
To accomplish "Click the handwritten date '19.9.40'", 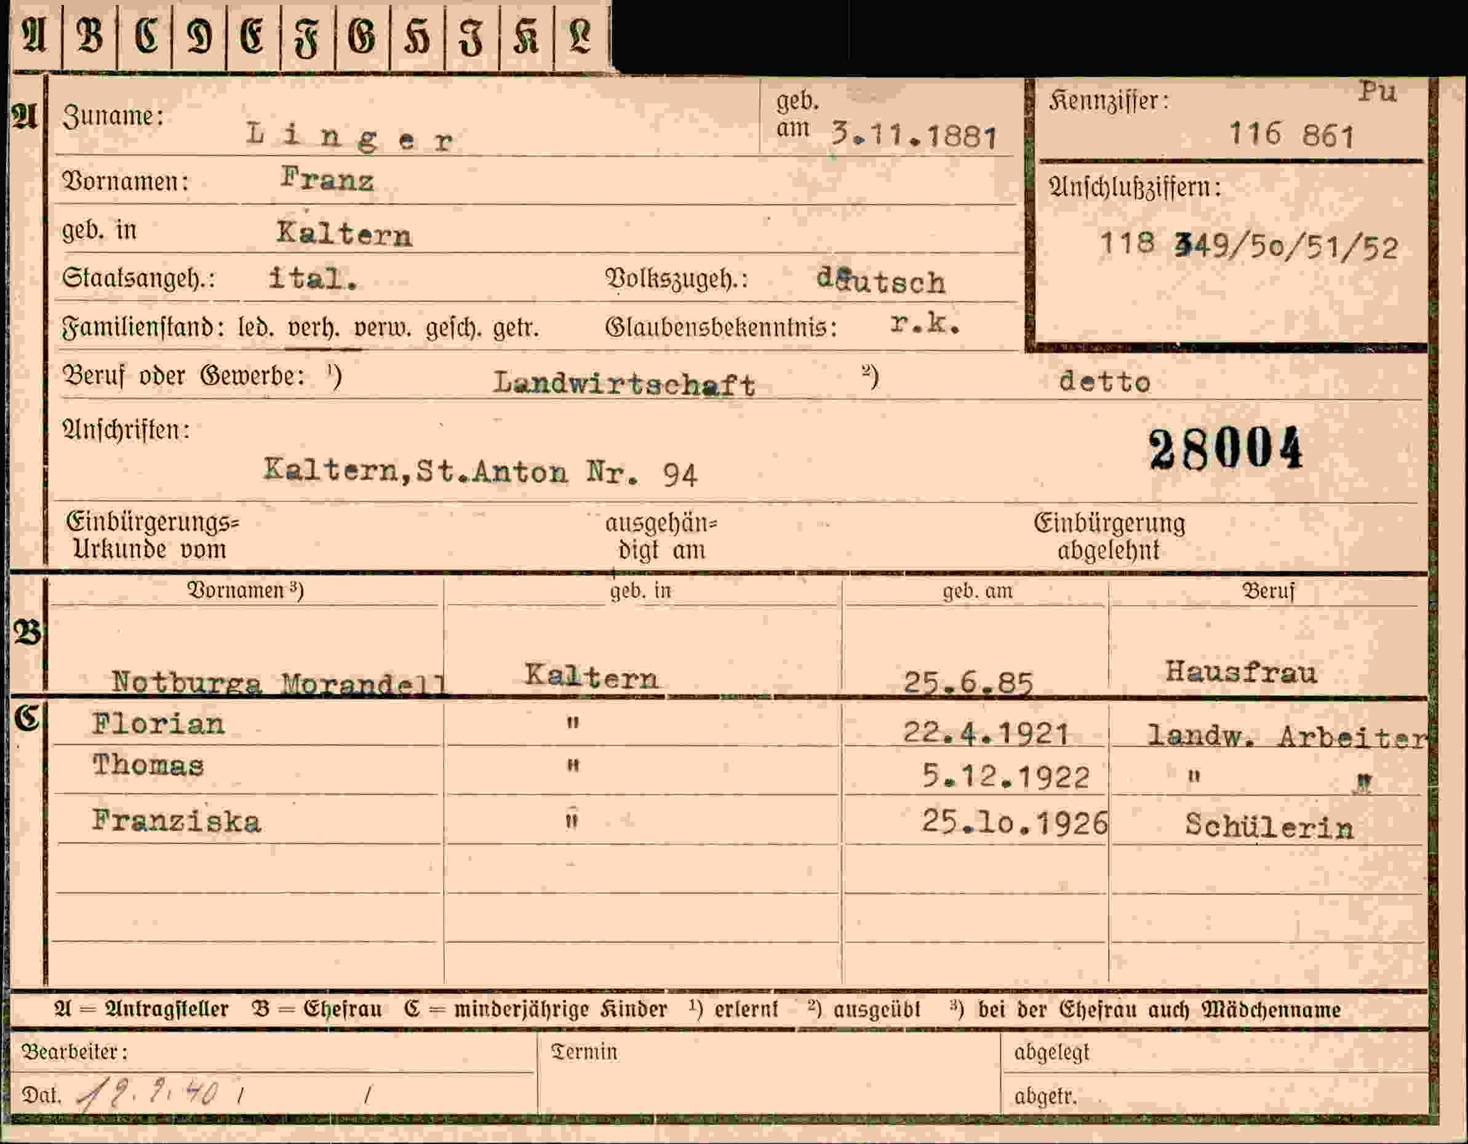I will point(148,1095).
